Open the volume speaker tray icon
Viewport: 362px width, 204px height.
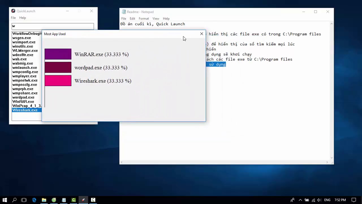tap(319, 200)
